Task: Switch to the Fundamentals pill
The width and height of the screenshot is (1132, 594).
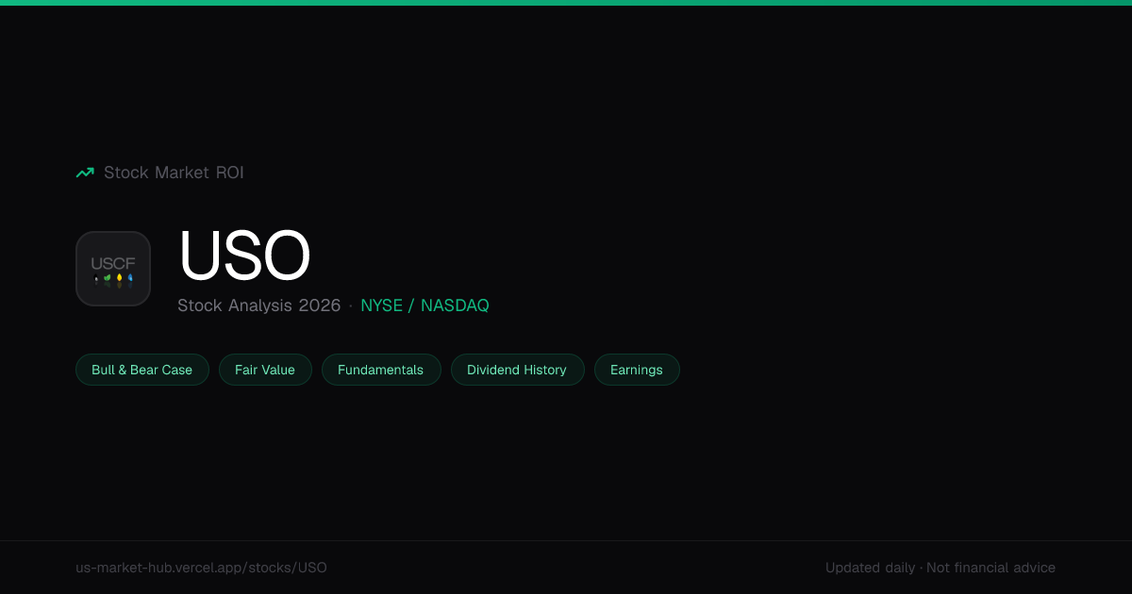Action: coord(381,370)
